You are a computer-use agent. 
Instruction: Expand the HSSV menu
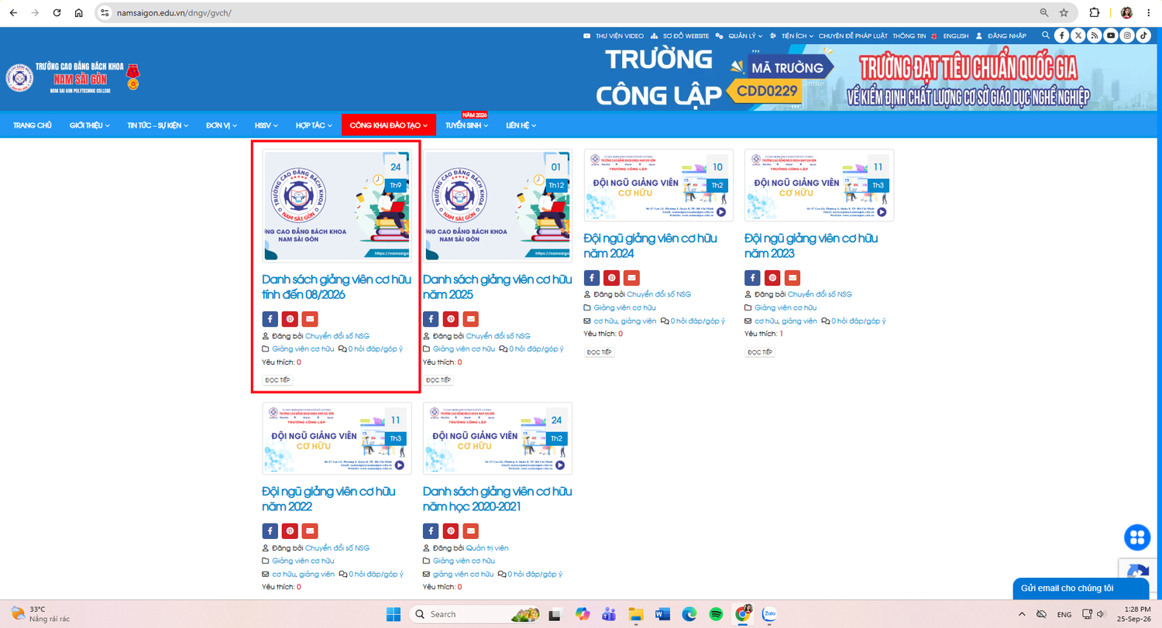point(266,125)
